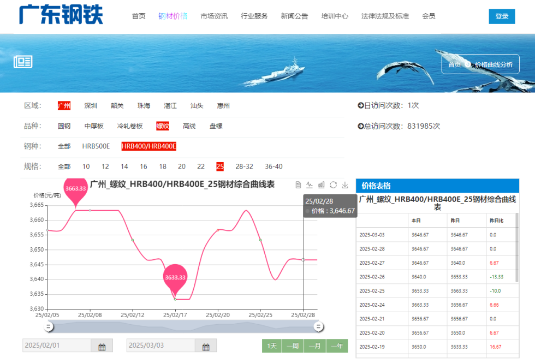Go to 新闻公告 navigation item
The width and height of the screenshot is (535, 363).
pos(294,16)
